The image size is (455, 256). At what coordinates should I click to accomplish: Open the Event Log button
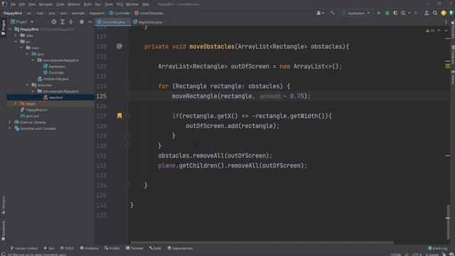[438, 248]
